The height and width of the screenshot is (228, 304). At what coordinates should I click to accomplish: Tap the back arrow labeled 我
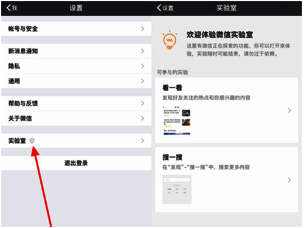(x=12, y=8)
